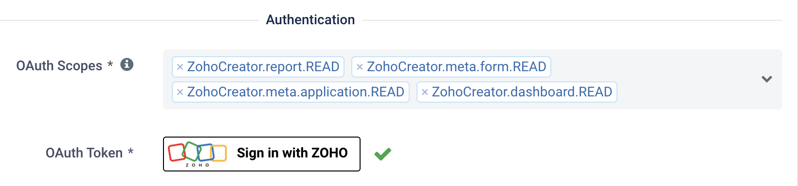Select the ZohoCreator.meta.form.READ tag label

click(456, 67)
